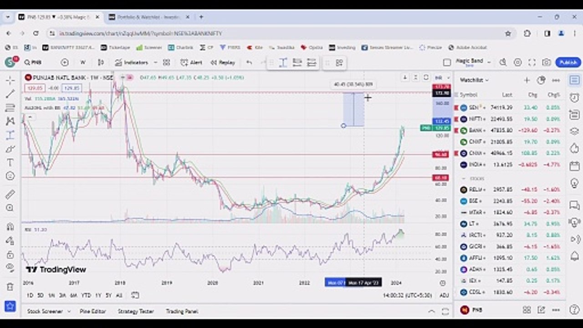Open the Indicators dialog

coord(132,62)
